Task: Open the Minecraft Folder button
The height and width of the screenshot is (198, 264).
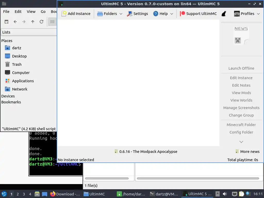Action: pyautogui.click(x=241, y=125)
